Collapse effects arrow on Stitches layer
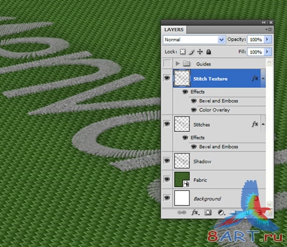This screenshot has height=247, width=287. [x=263, y=124]
